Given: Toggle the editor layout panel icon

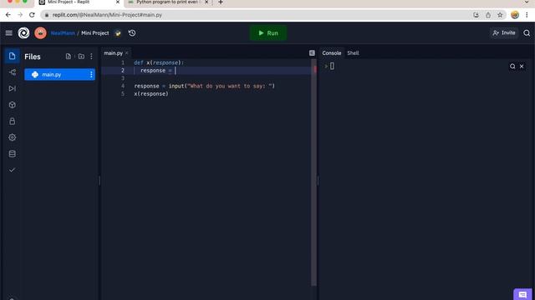Looking at the screenshot, I should click(x=312, y=53).
